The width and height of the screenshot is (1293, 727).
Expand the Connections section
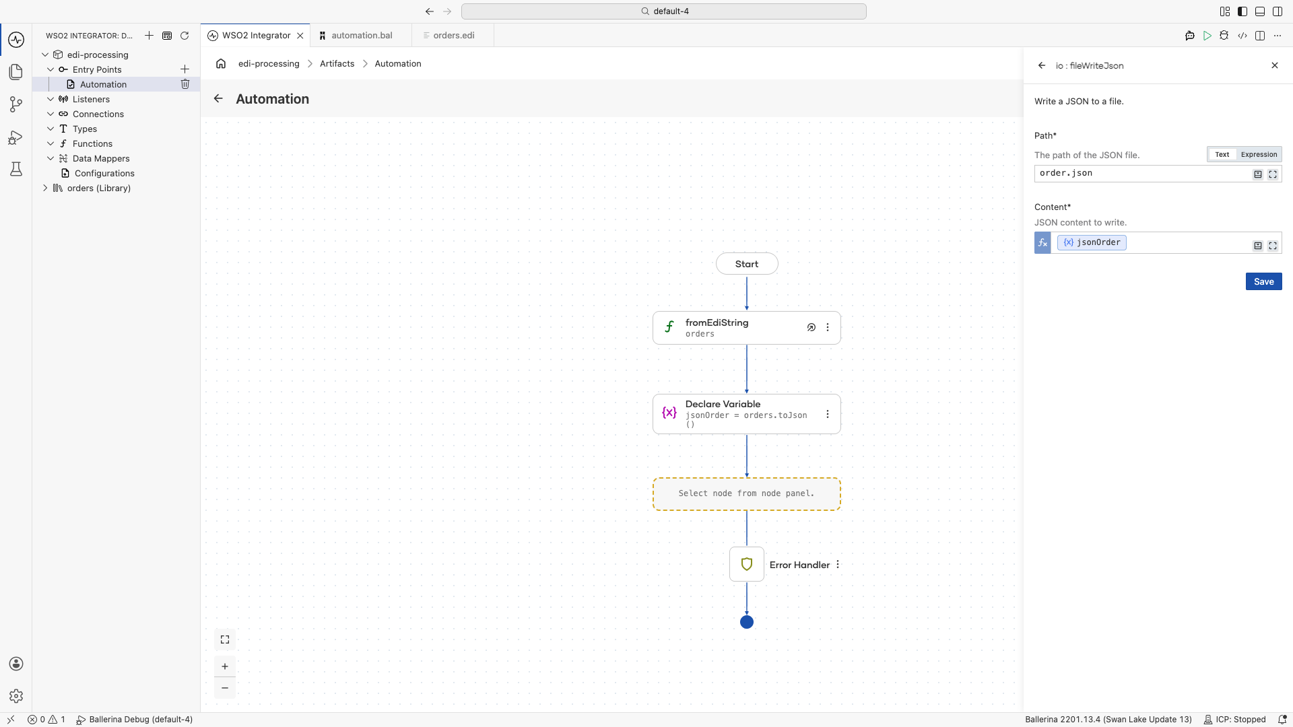51,114
